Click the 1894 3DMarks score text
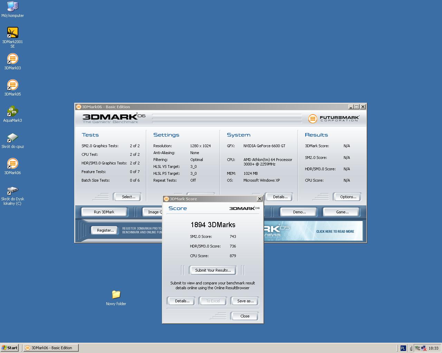The height and width of the screenshot is (353, 442). point(213,225)
